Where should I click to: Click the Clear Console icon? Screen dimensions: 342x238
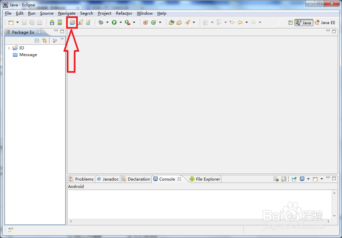(276, 179)
